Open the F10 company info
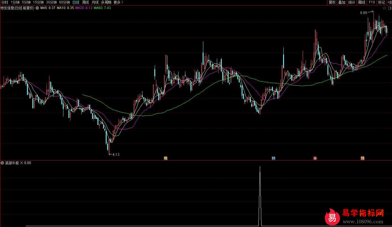This screenshot has width=392, height=227. point(372,2)
